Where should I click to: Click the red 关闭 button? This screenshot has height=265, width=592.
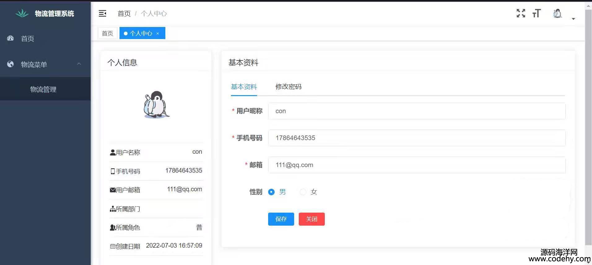[x=311, y=219]
